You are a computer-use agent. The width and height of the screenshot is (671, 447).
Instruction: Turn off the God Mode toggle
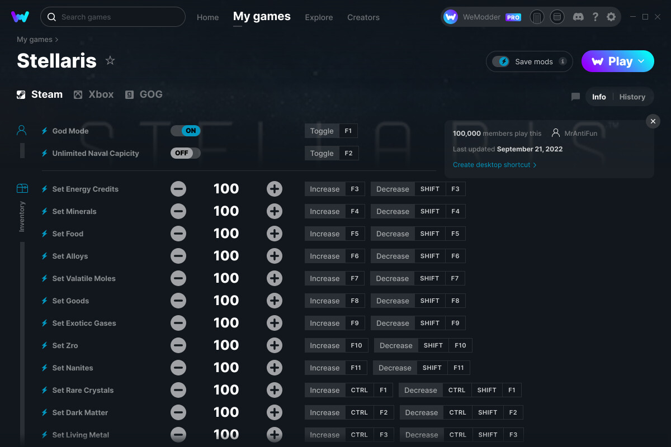point(186,131)
